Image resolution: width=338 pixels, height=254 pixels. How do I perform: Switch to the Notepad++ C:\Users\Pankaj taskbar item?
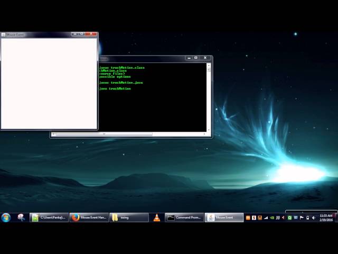tap(49, 217)
